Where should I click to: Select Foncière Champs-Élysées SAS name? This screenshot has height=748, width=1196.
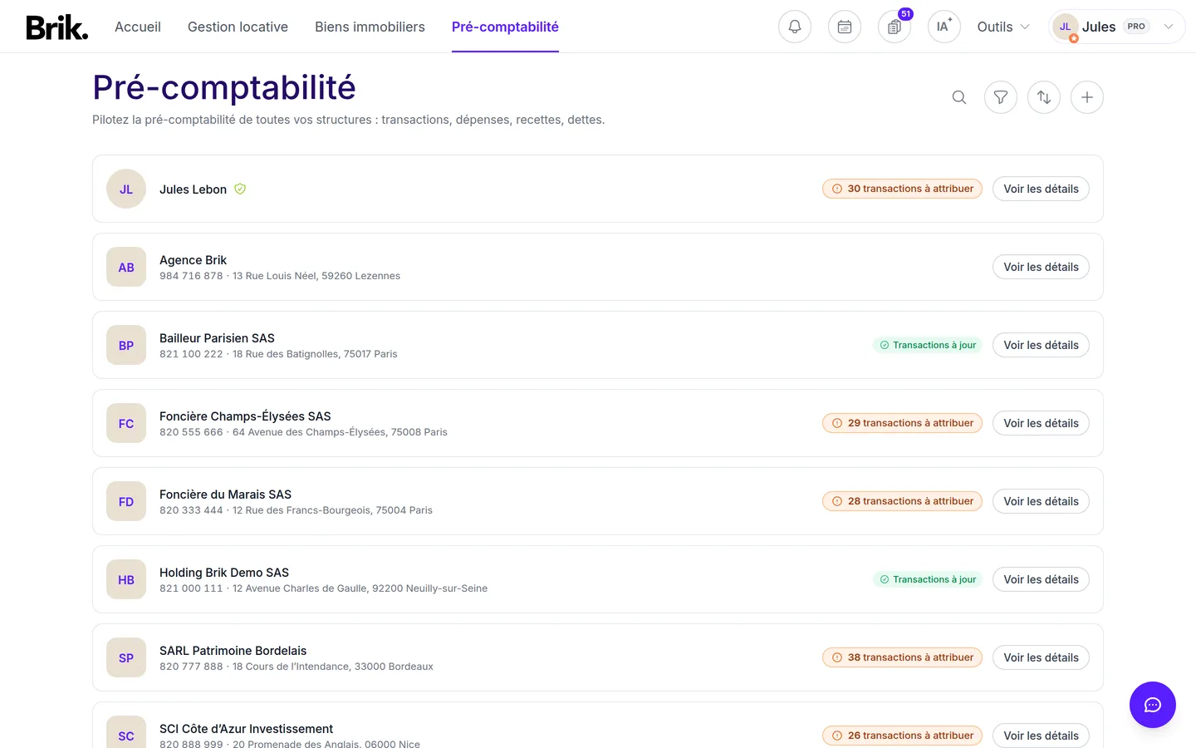coord(245,416)
